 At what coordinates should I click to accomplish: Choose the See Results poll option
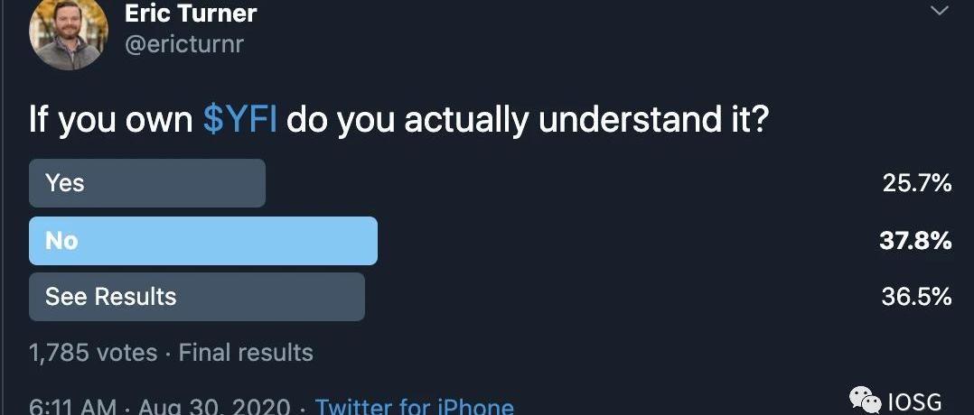pyautogui.click(x=197, y=297)
